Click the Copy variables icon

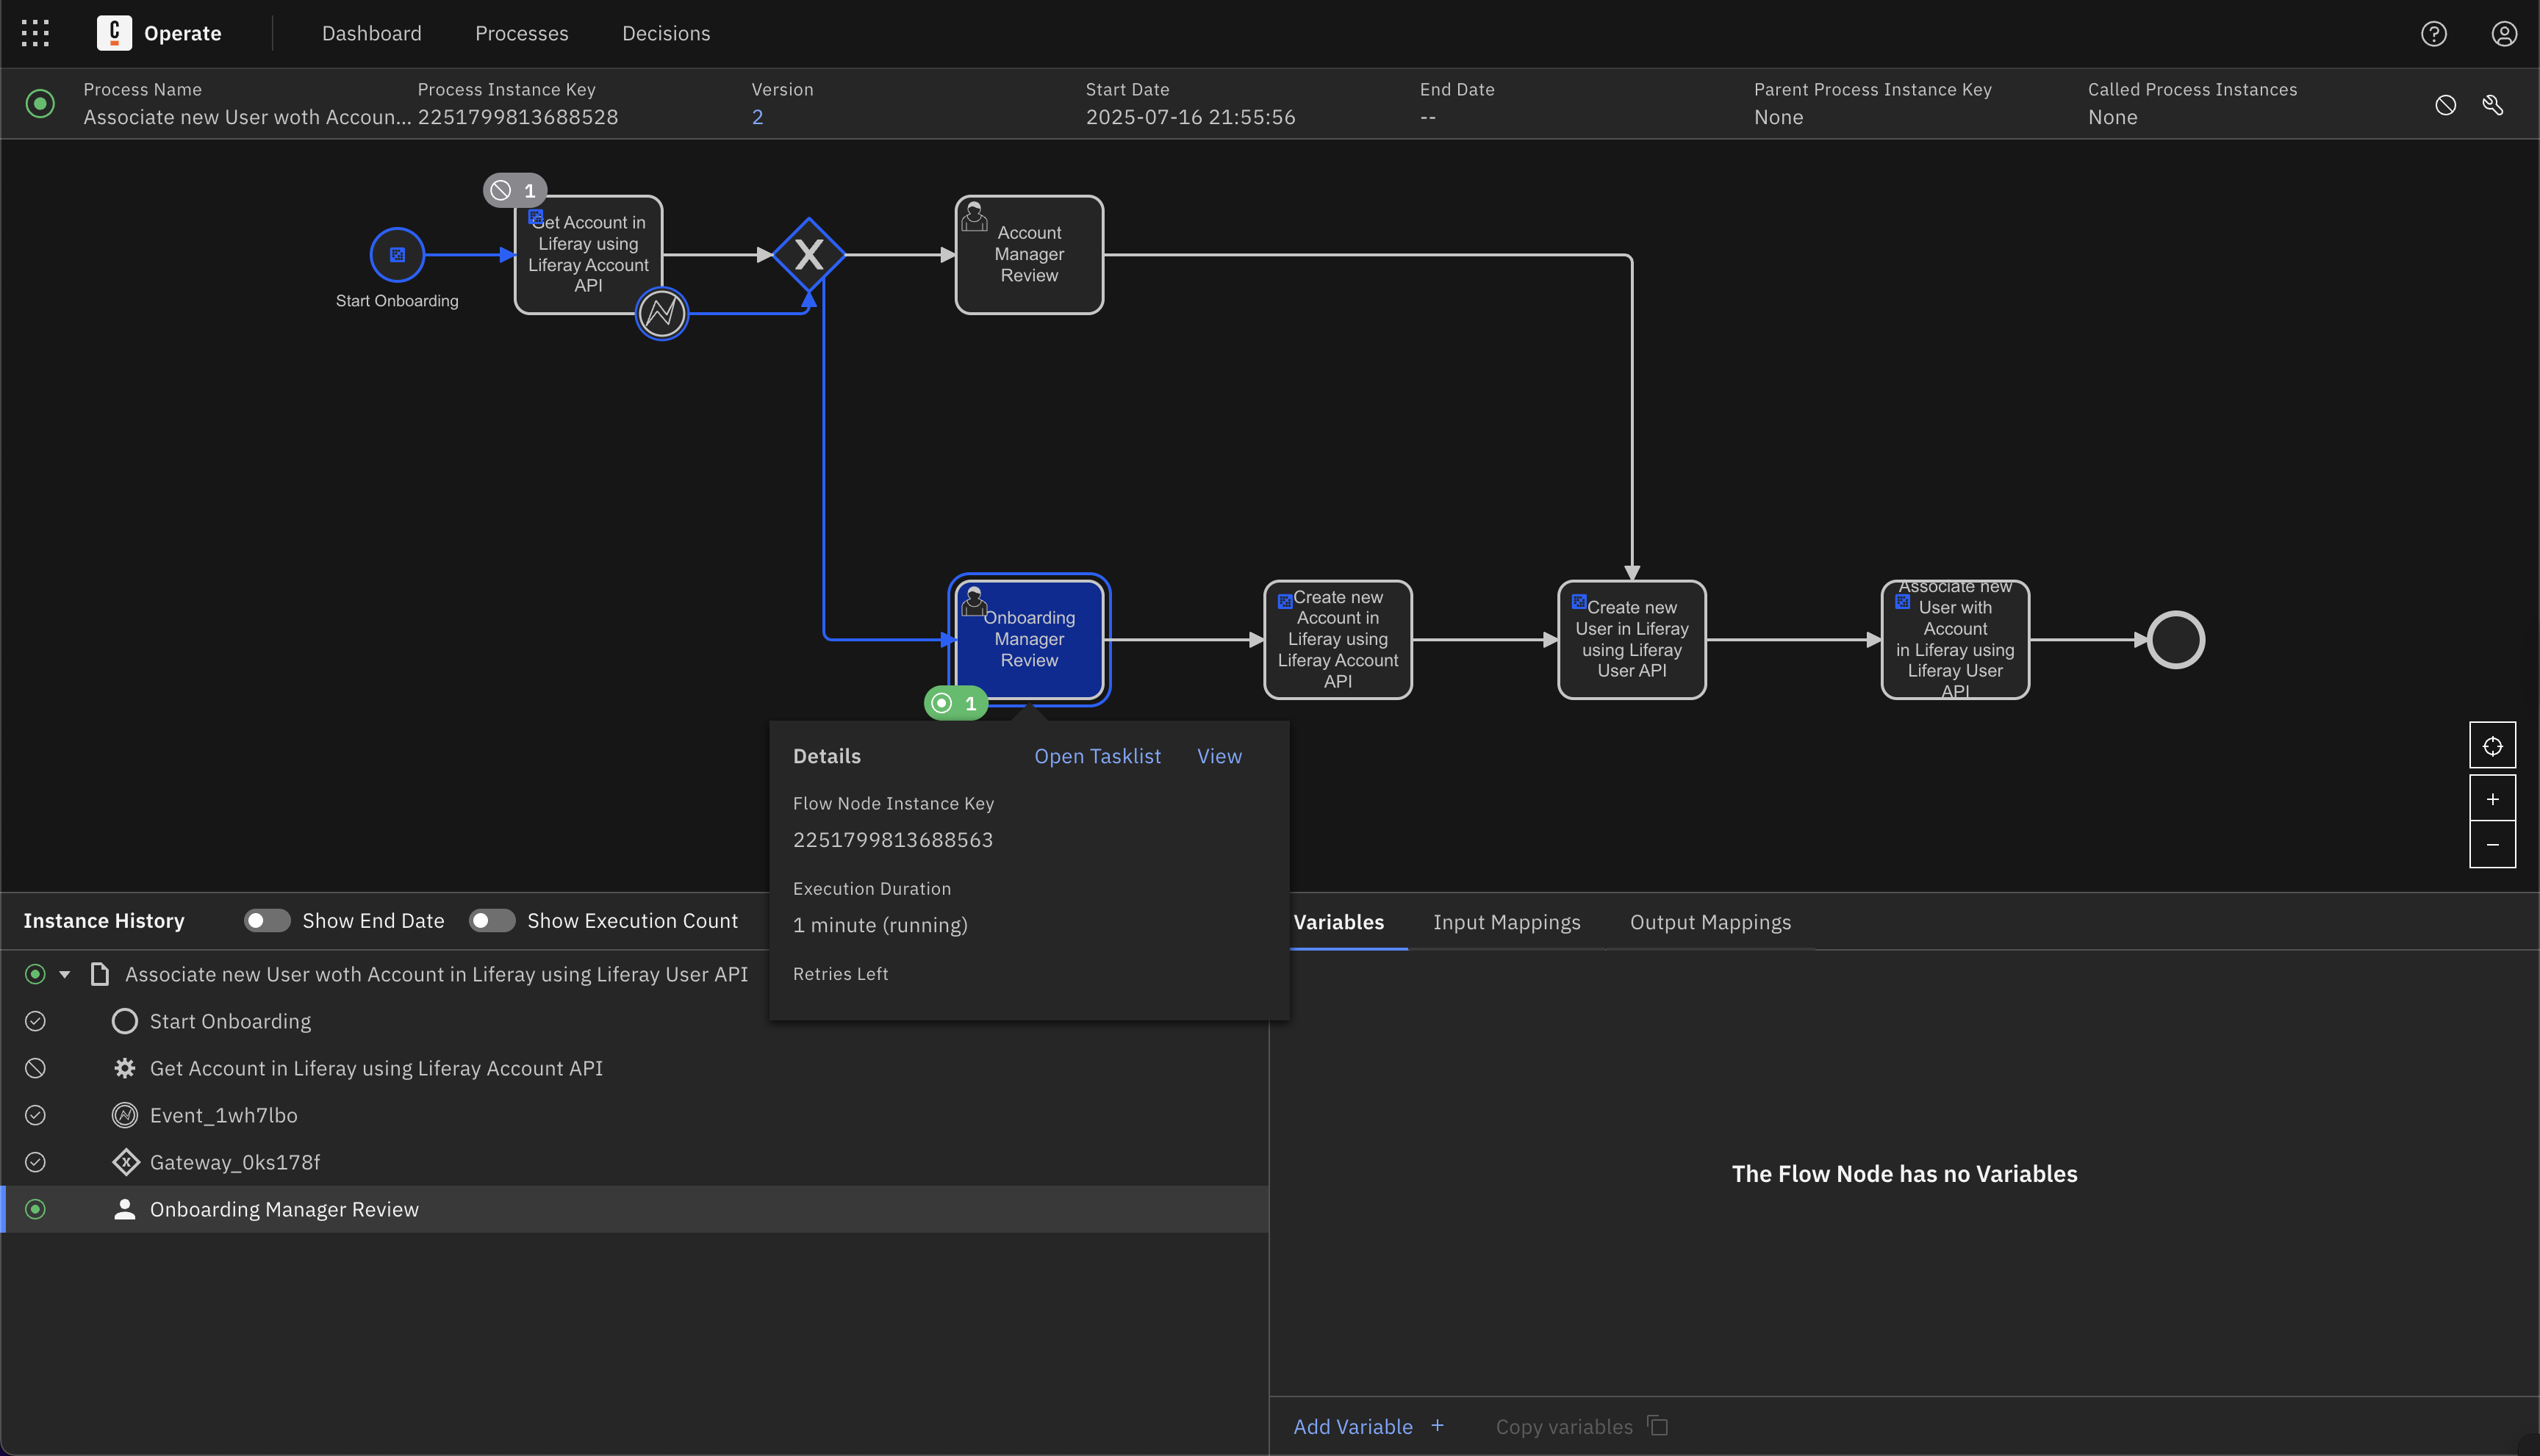[1657, 1426]
